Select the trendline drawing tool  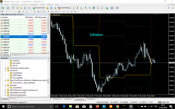pos(15,11)
